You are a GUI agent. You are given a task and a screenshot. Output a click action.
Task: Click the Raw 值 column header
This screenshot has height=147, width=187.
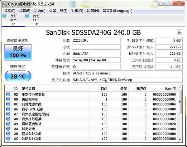click(163, 89)
